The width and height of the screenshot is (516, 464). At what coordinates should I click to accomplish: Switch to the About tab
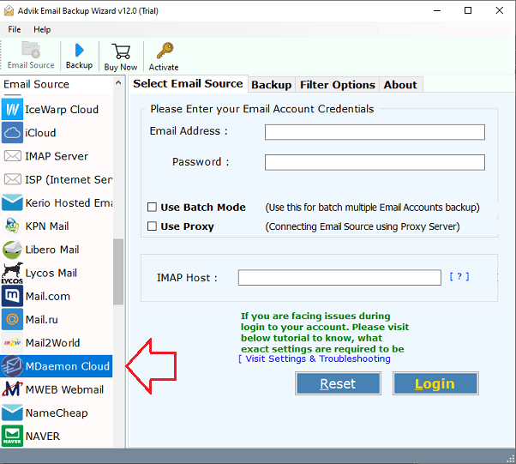pyautogui.click(x=400, y=85)
